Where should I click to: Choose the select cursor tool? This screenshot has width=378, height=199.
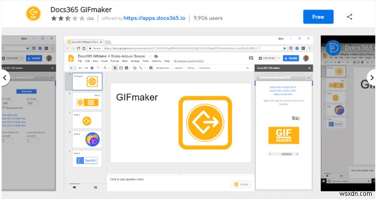tap(115, 68)
